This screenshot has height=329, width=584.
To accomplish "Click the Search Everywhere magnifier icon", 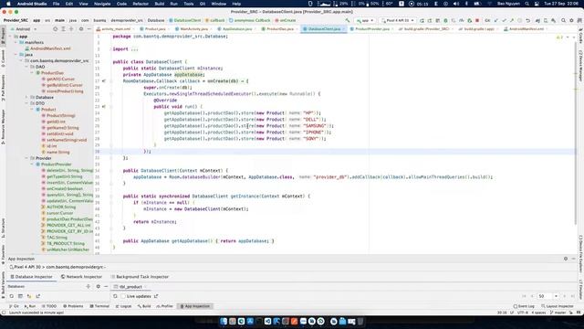I will [563, 20].
